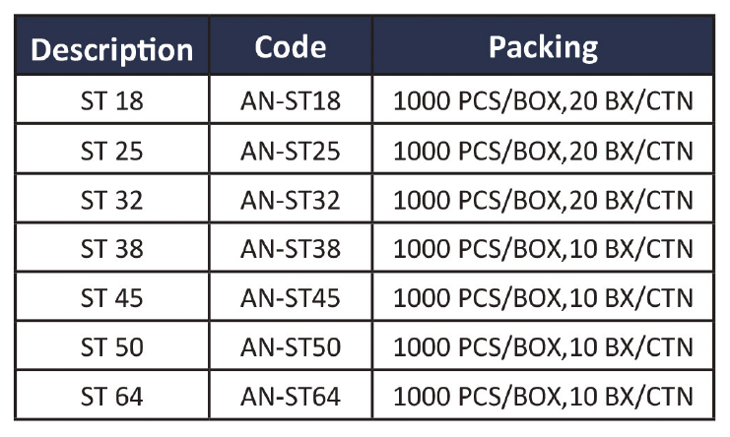730x437 pixels.
Task: Select the AN-ST38 code cell
Action: [290, 249]
